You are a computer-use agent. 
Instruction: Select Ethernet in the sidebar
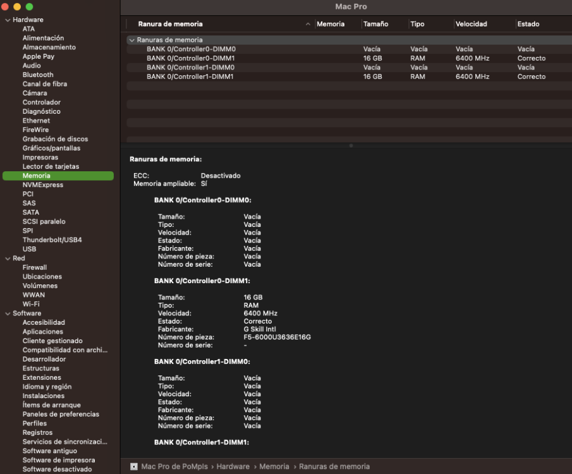point(36,121)
